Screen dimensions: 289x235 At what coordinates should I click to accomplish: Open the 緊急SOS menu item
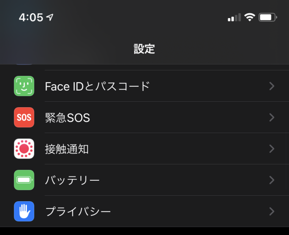[x=144, y=117]
